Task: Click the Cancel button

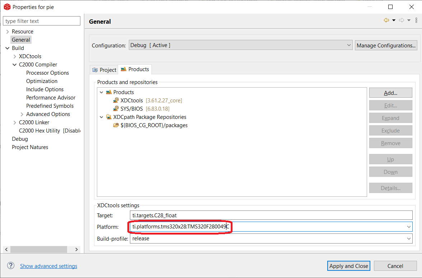Action: [395, 266]
